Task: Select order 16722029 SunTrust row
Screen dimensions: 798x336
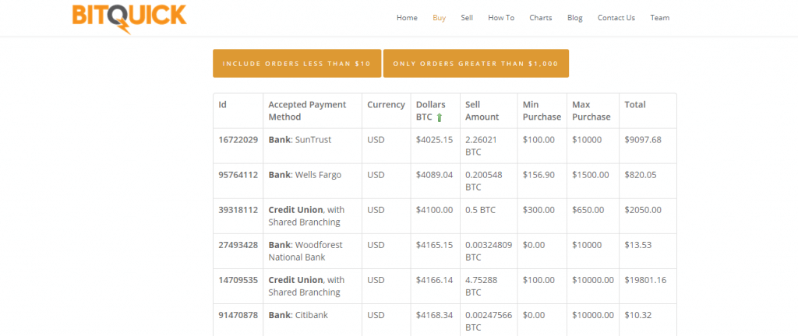Action: pyautogui.click(x=445, y=145)
